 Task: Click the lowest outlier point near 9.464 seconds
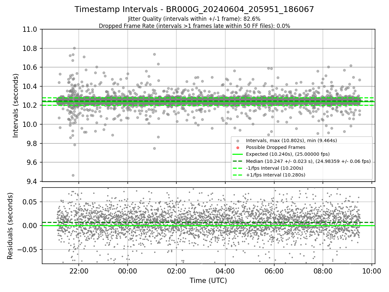point(73,175)
